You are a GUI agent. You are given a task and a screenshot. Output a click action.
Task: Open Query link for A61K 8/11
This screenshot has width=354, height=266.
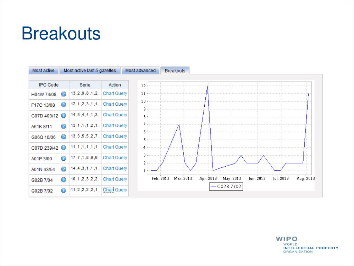coord(121,125)
